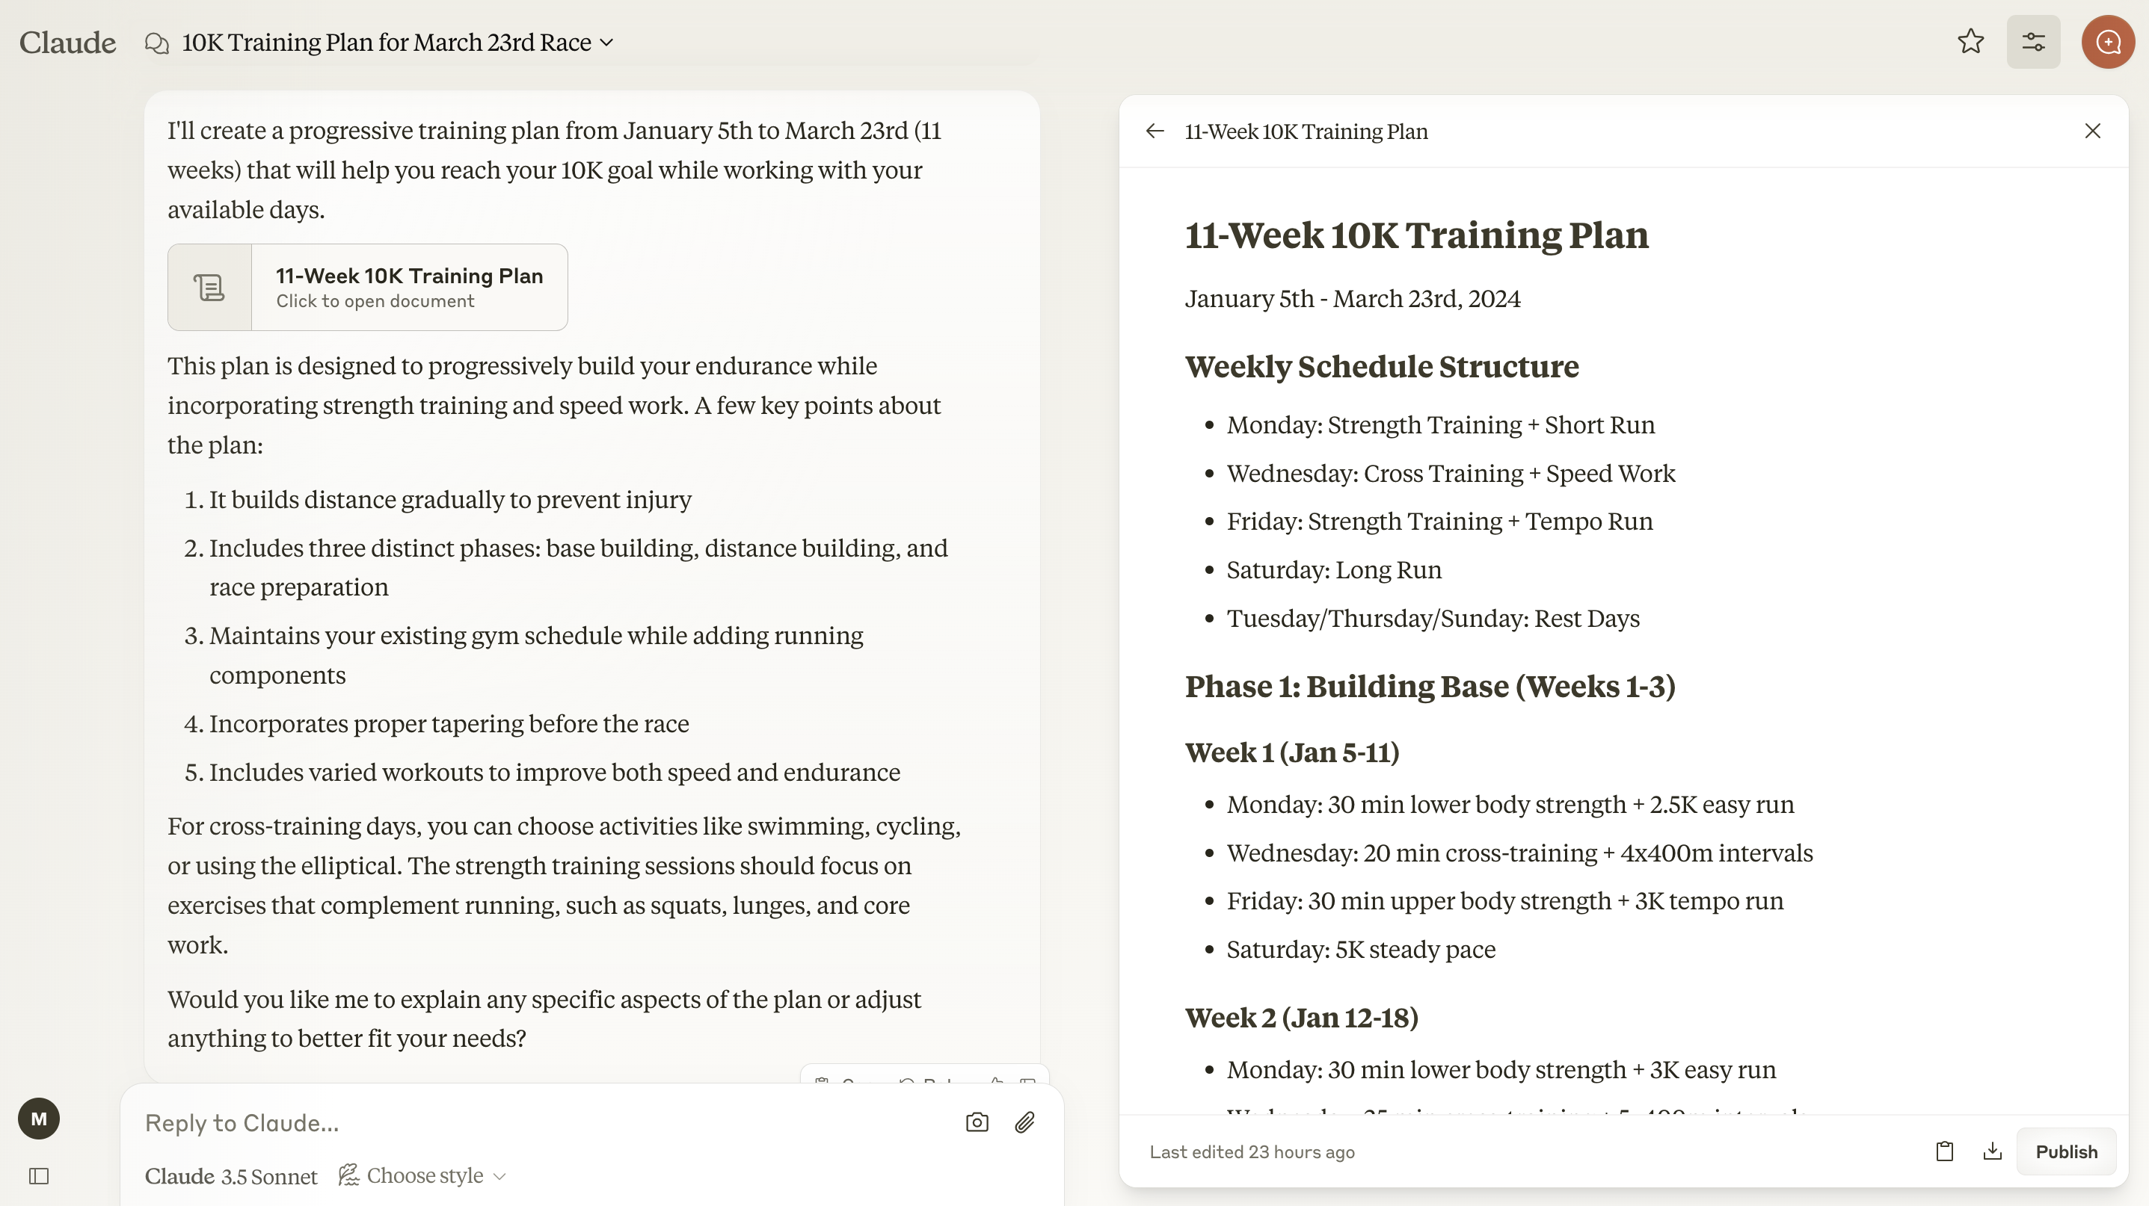Select the Claude 3.5 Sonnet model picker

coord(231,1176)
